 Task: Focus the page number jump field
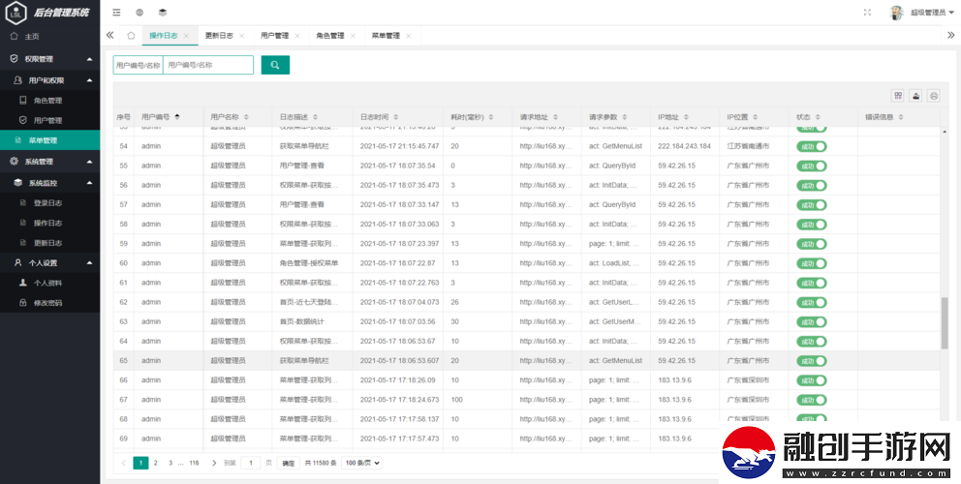(251, 463)
